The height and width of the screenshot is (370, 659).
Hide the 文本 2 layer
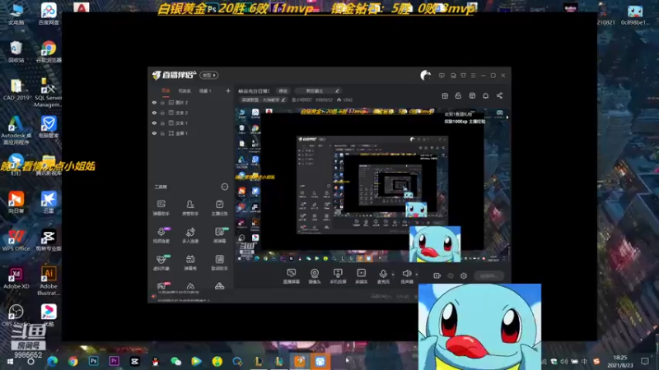click(x=154, y=113)
